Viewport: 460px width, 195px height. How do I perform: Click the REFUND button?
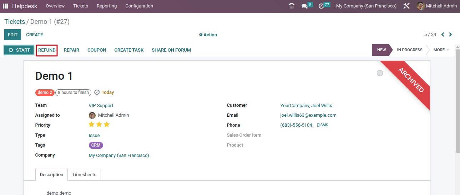click(47, 50)
